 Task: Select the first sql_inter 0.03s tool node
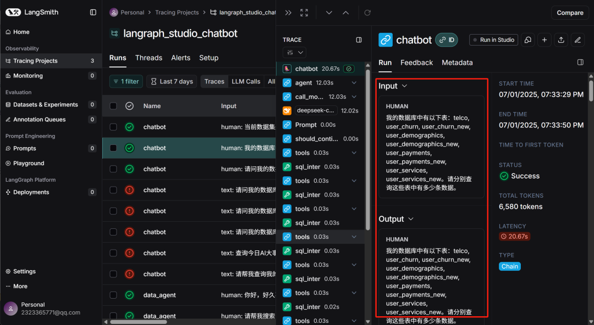click(x=321, y=166)
